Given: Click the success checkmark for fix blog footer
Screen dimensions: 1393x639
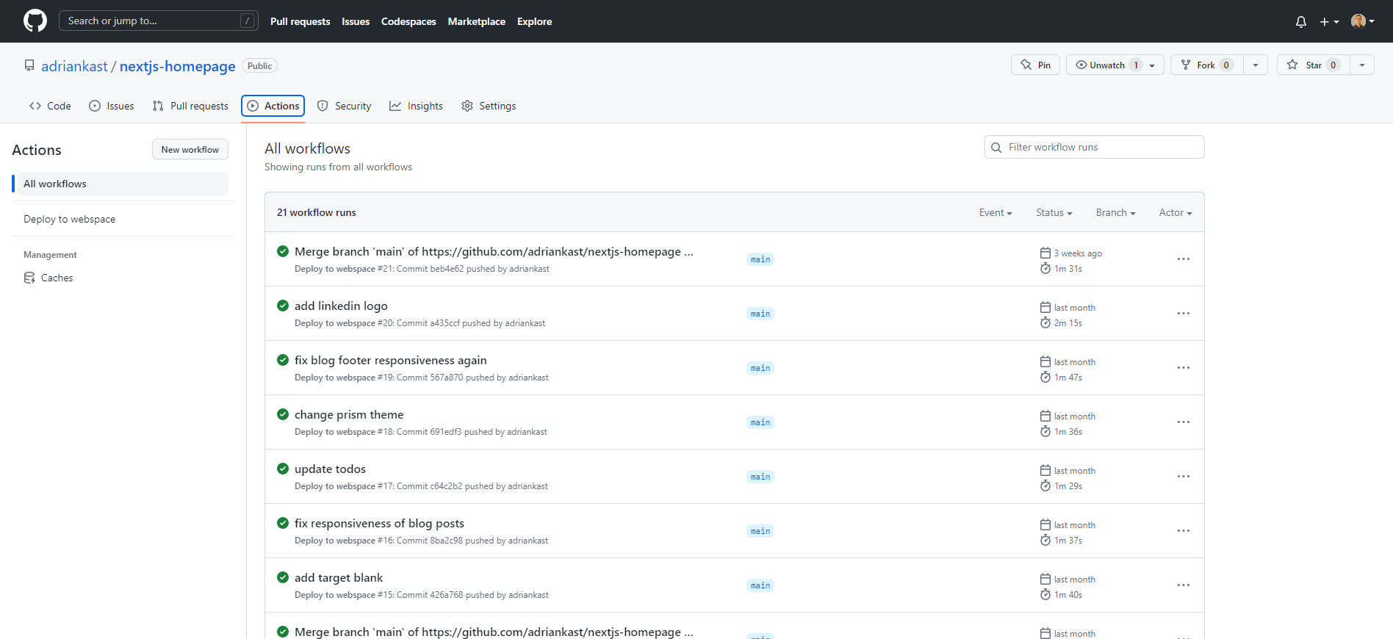Looking at the screenshot, I should click(x=283, y=360).
